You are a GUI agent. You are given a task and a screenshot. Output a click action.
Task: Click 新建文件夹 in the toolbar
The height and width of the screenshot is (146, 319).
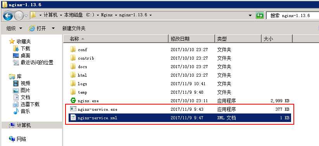[x=74, y=29]
